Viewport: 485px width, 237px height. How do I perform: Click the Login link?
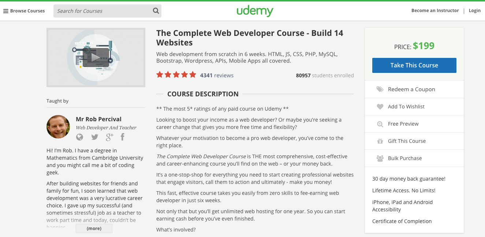474,11
